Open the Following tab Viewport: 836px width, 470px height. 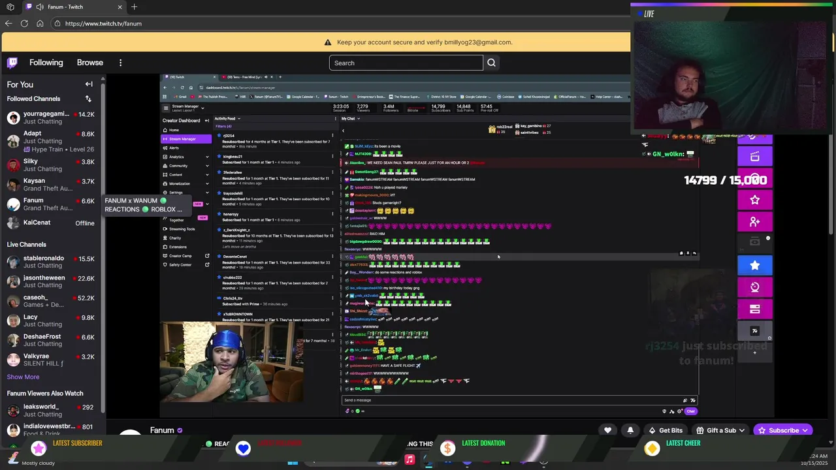[x=46, y=63]
